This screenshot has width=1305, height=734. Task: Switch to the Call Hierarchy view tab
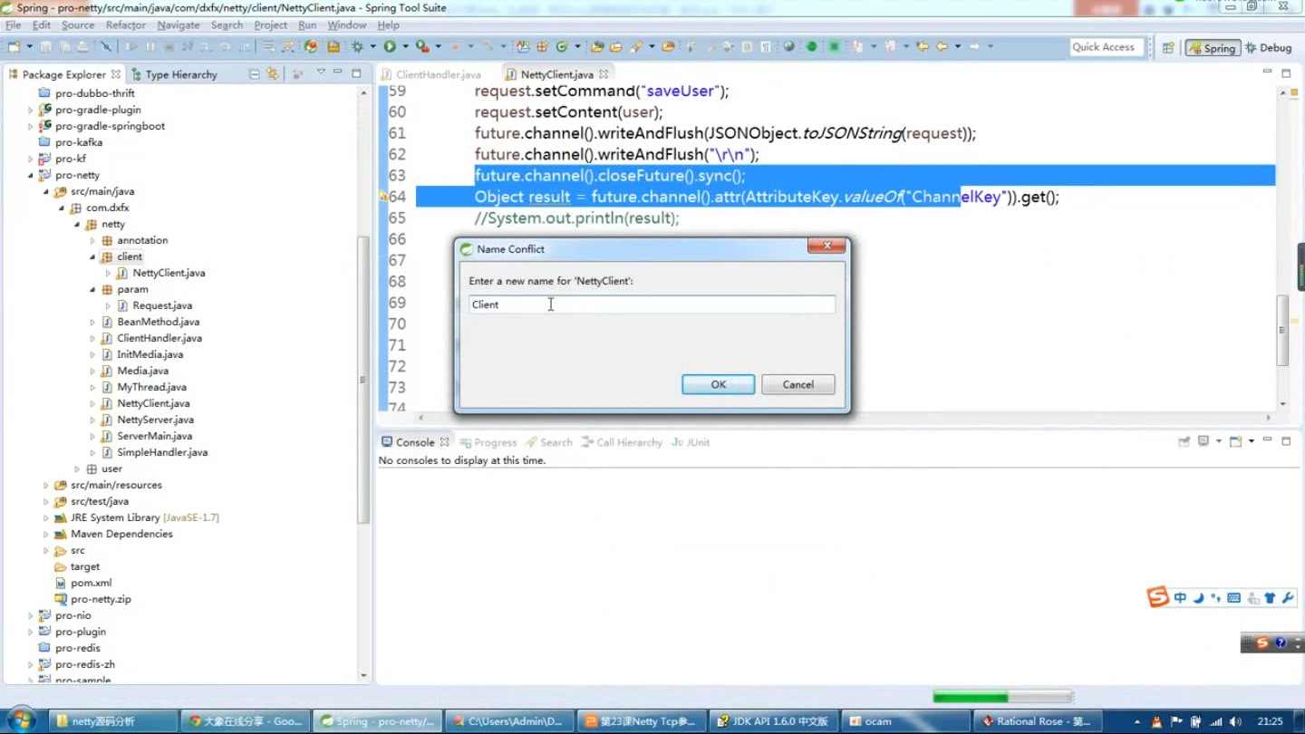point(621,442)
